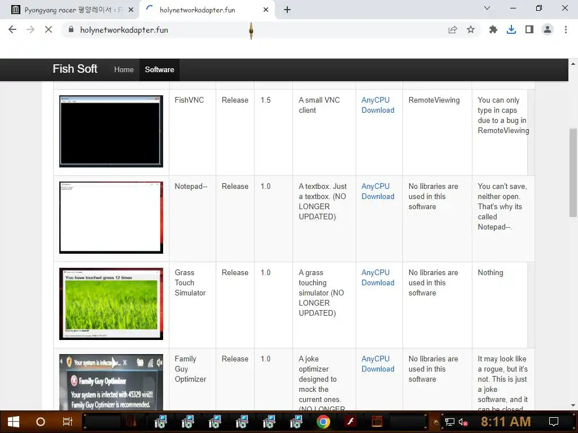Download Grass Touch Simulator AnyCPU link

click(x=378, y=277)
